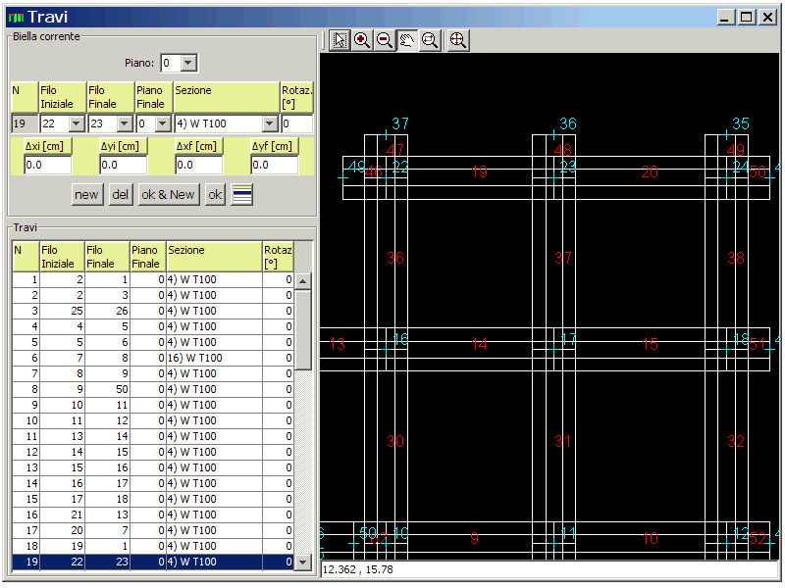Expand the Filo Iniziale combo box
The height and width of the screenshot is (588, 785).
[77, 124]
